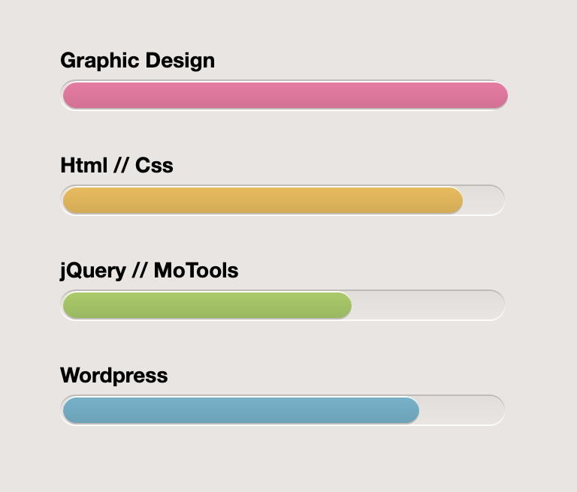This screenshot has width=577, height=492.
Task: Click unfilled track of jQuery // MoTools bar
Action: click(x=427, y=305)
